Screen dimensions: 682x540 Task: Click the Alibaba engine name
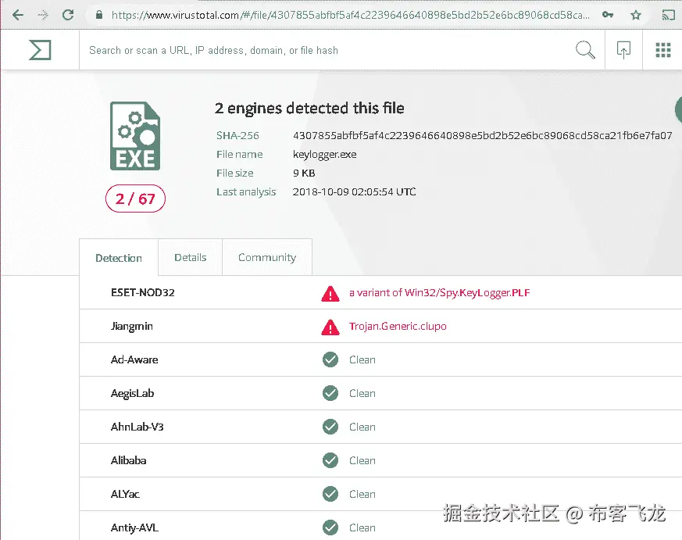pos(128,460)
